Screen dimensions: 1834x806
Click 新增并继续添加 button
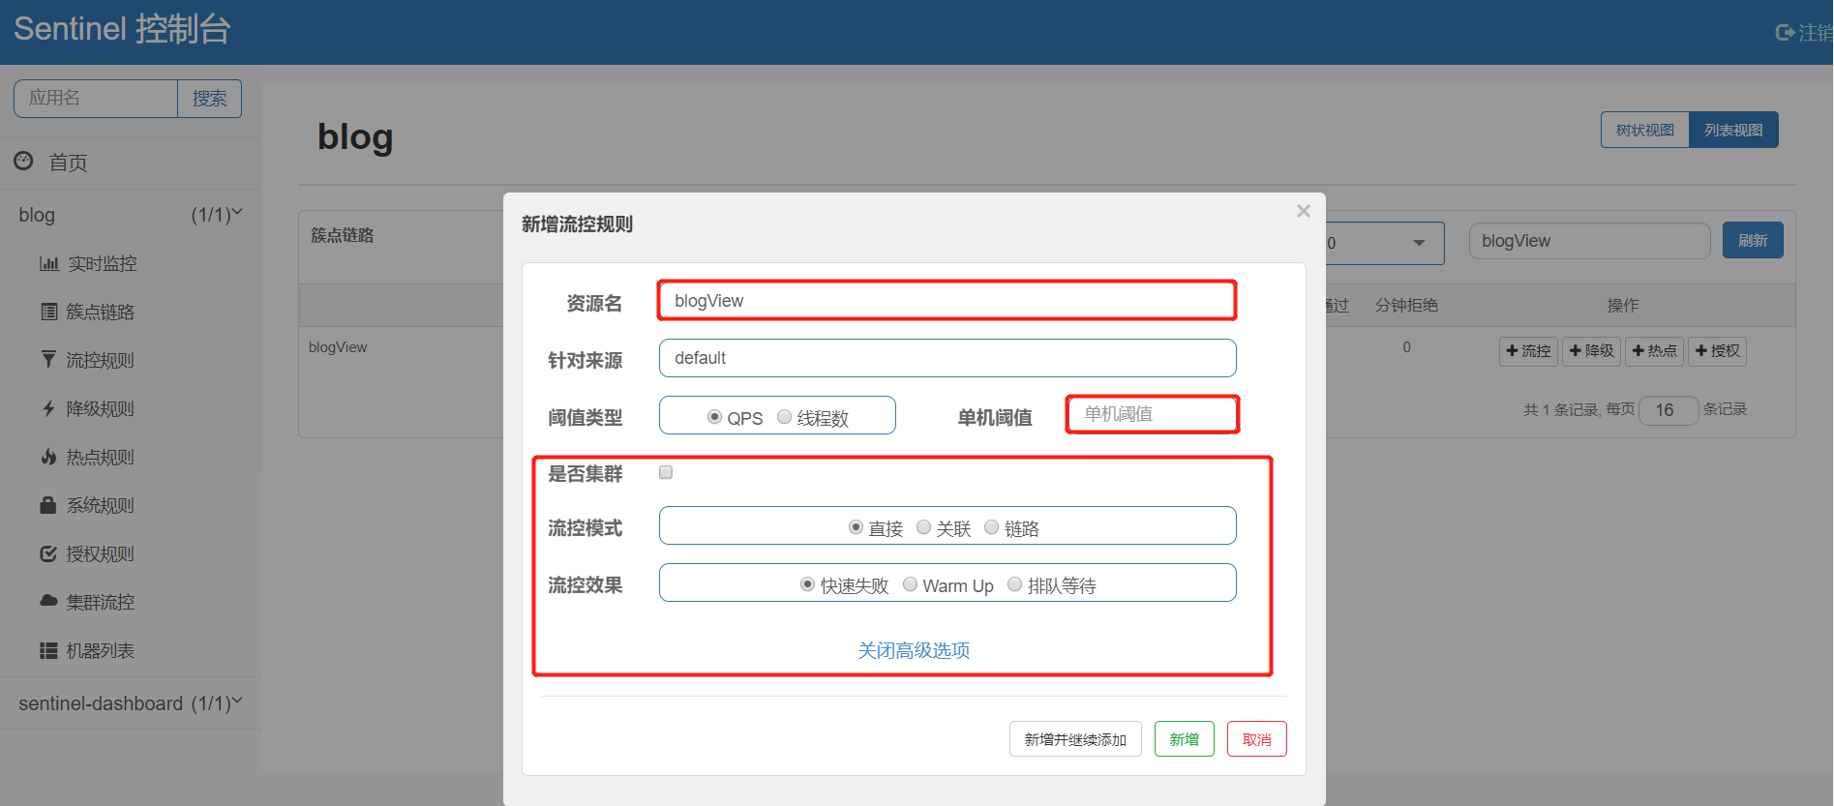[x=1075, y=739]
